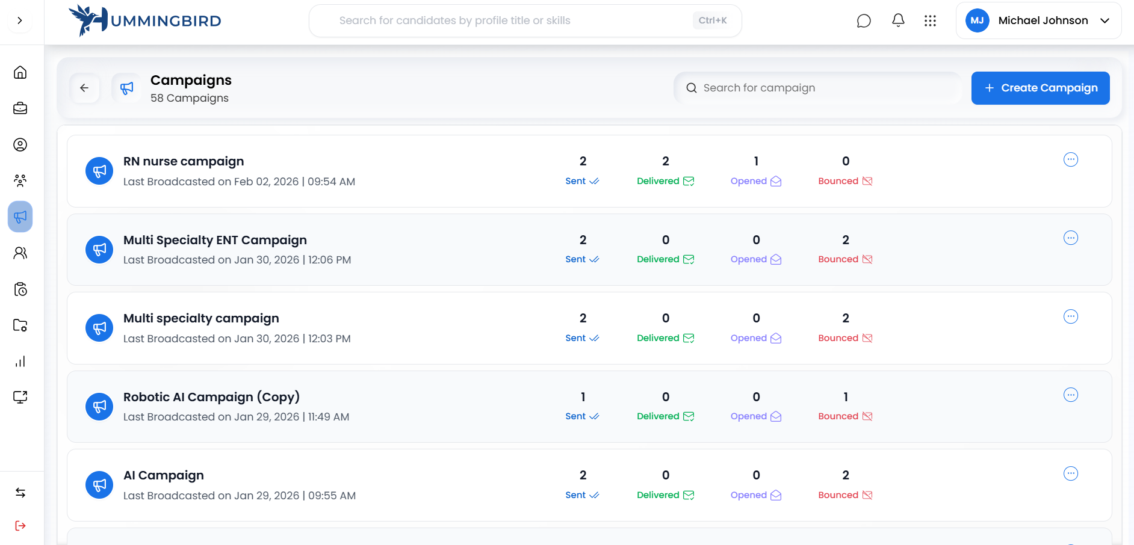This screenshot has width=1134, height=545.
Task: Open options menu for RN nurse campaign
Action: coord(1070,159)
